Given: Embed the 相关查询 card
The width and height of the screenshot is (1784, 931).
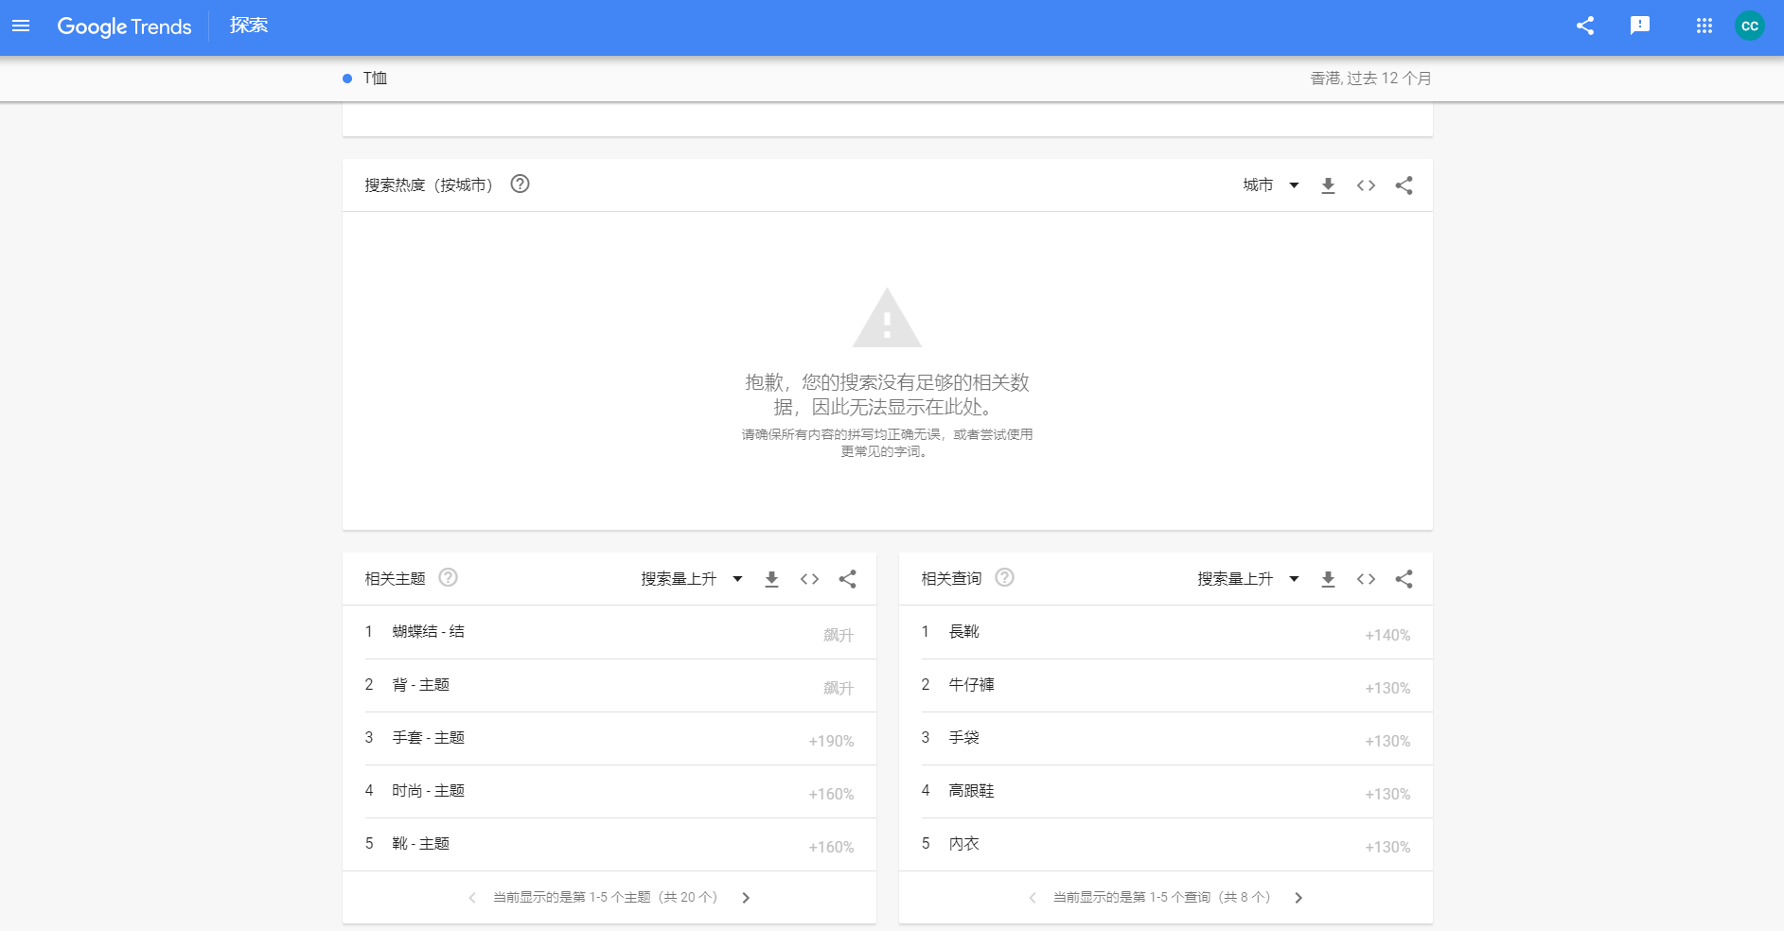Looking at the screenshot, I should pyautogui.click(x=1366, y=579).
